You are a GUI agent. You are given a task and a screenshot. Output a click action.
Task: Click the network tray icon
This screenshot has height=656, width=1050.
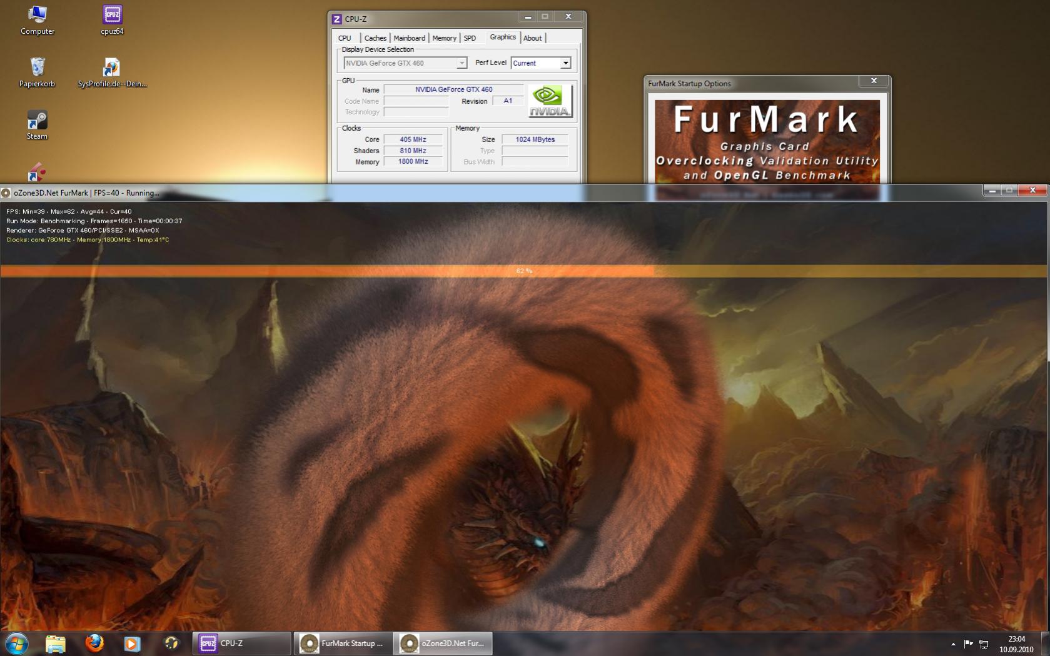[984, 643]
